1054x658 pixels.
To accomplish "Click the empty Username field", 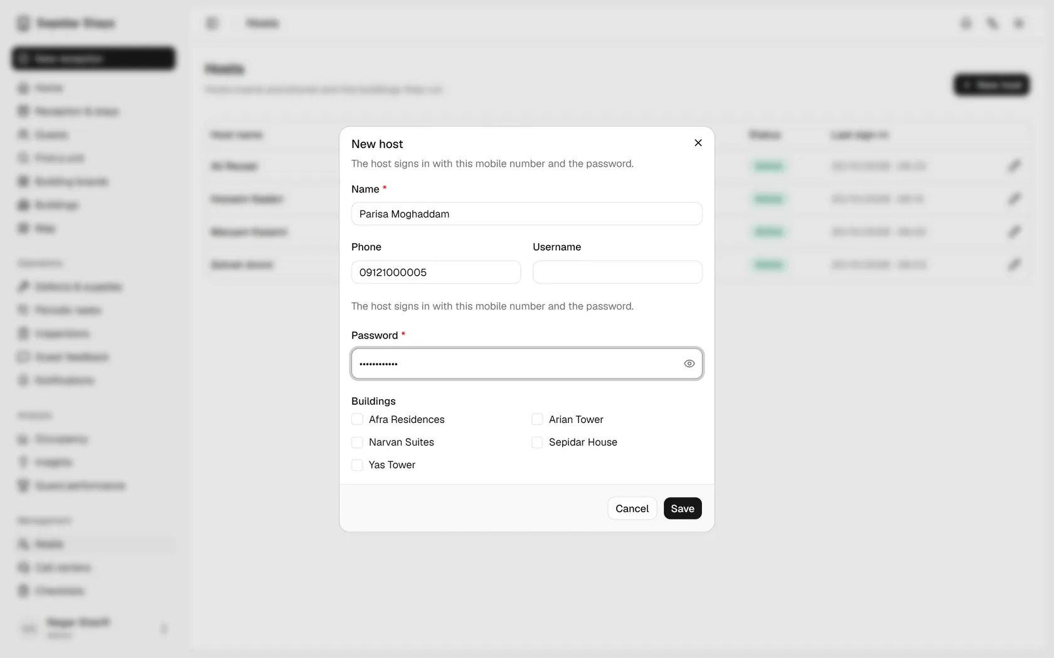I will (x=617, y=272).
